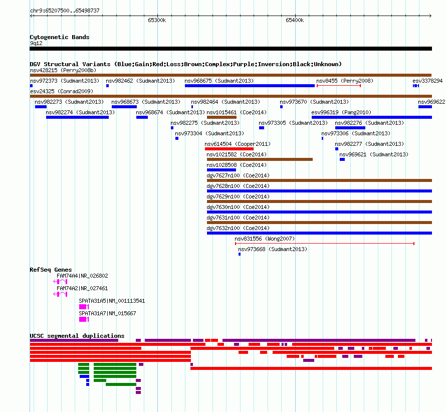Click the nsv982273 (Sudmant2013) label
The image size is (446, 412).
click(x=69, y=102)
